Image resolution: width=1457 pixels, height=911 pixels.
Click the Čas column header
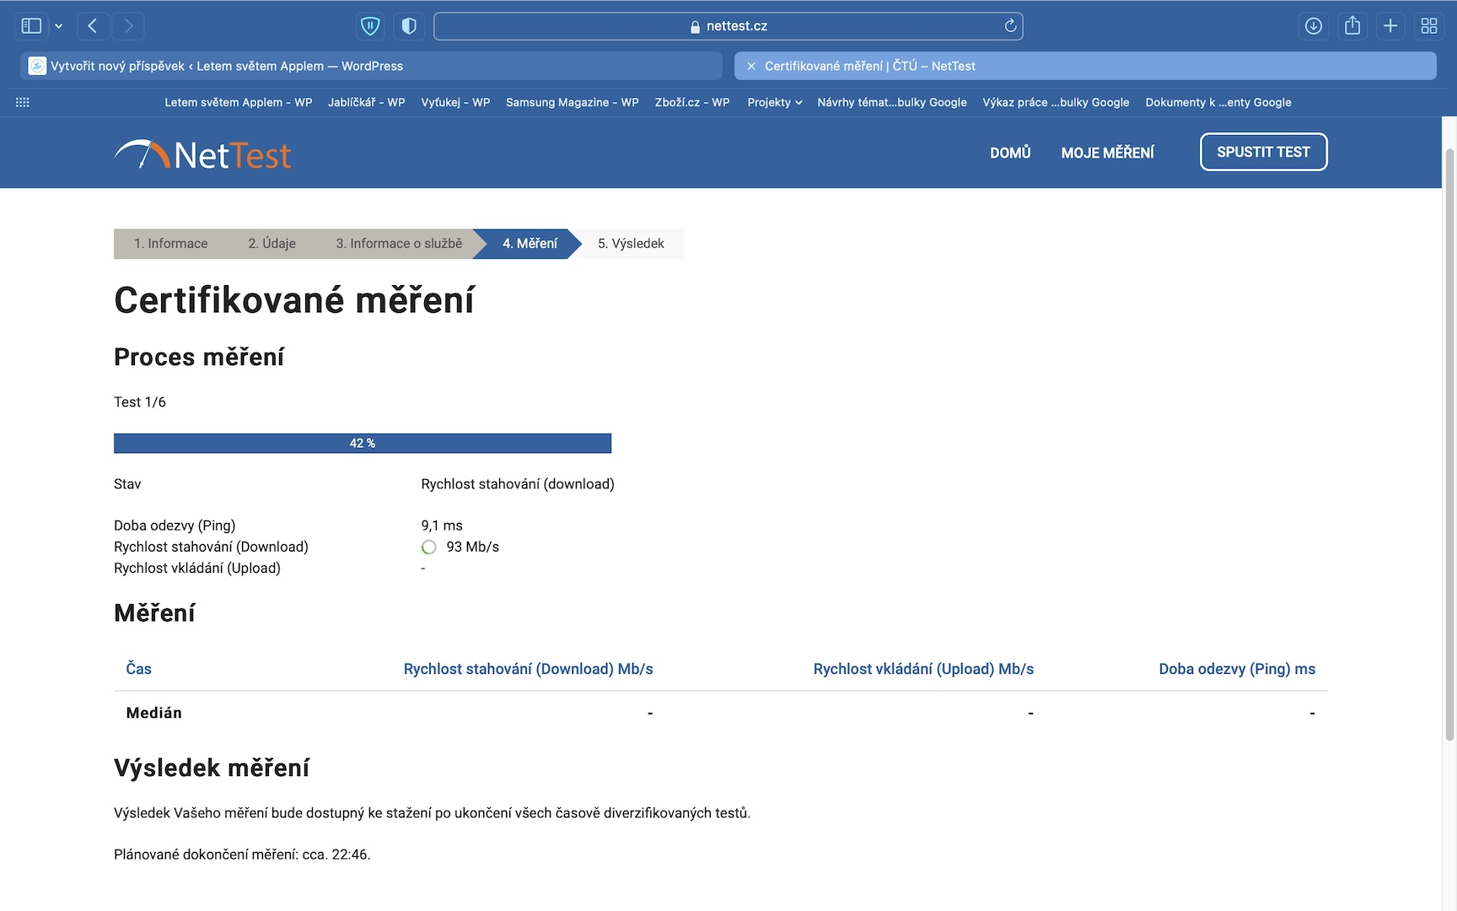pos(139,669)
